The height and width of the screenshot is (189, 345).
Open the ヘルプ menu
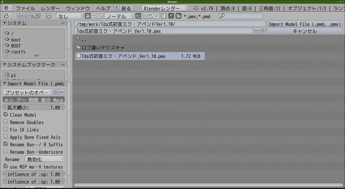[103, 8]
